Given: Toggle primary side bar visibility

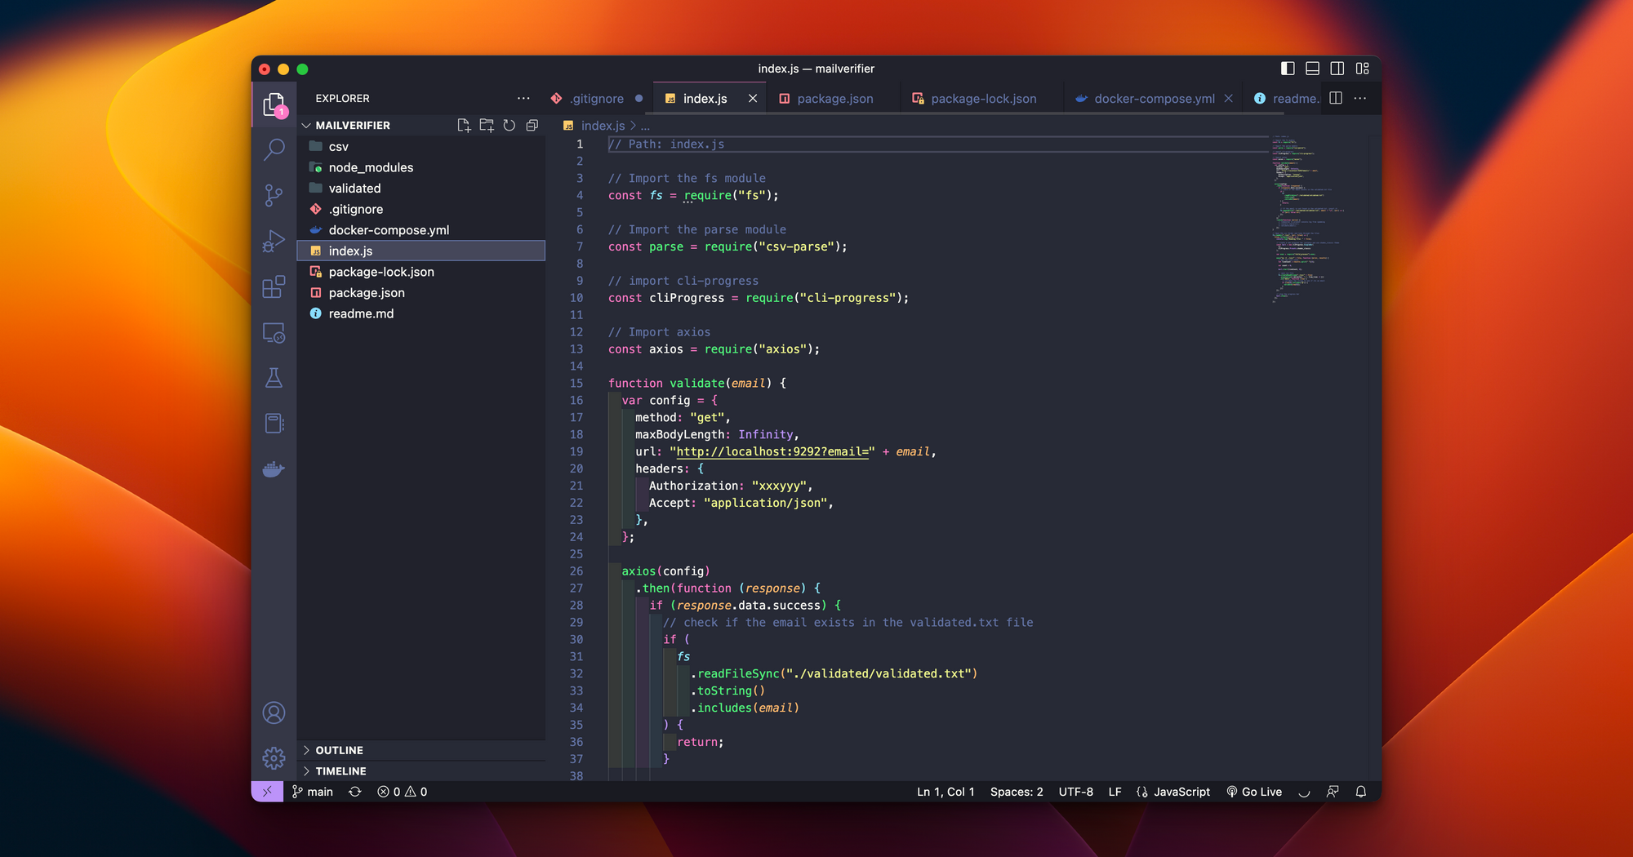Looking at the screenshot, I should (1288, 69).
